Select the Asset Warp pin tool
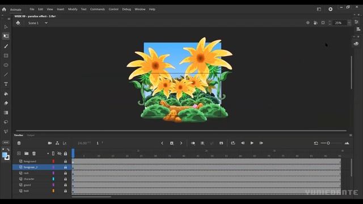 [6, 131]
